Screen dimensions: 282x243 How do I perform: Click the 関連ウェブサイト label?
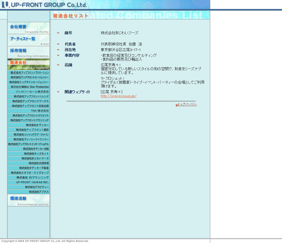click(x=78, y=92)
